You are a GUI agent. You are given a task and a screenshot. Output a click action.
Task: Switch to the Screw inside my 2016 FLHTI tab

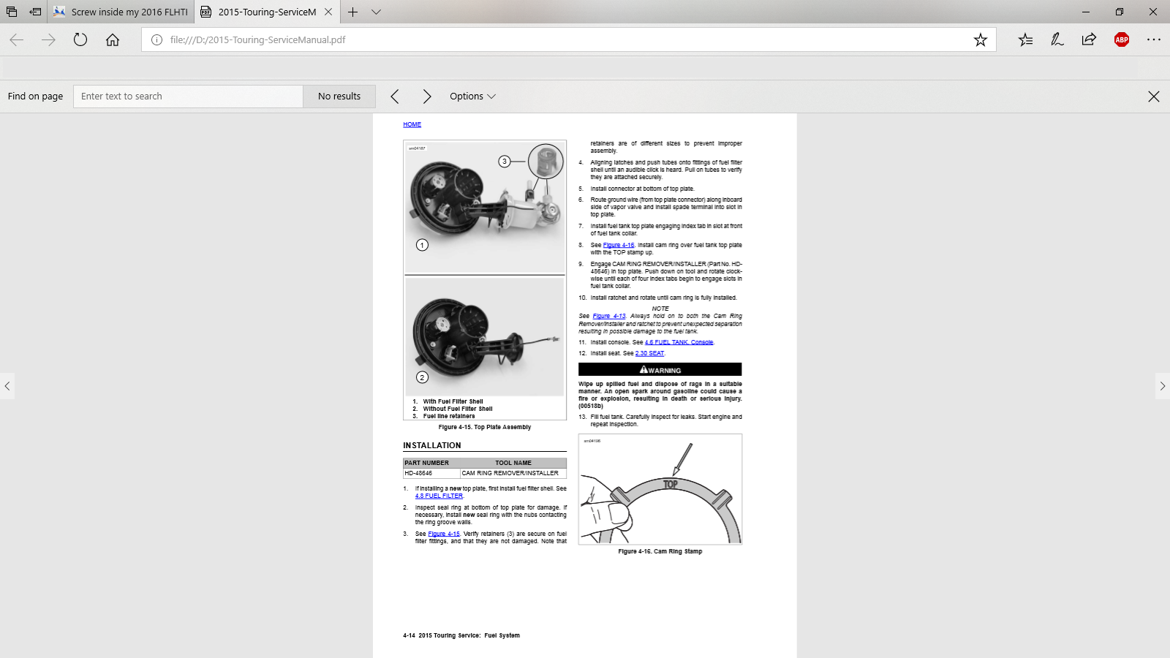[121, 12]
